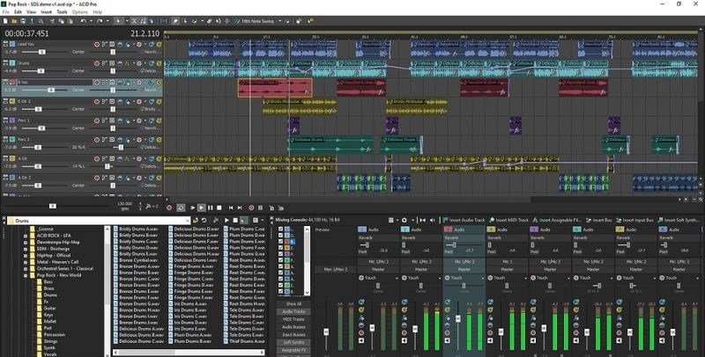Screen dimensions: 705x357
Task: Open the View menu
Action: point(32,11)
